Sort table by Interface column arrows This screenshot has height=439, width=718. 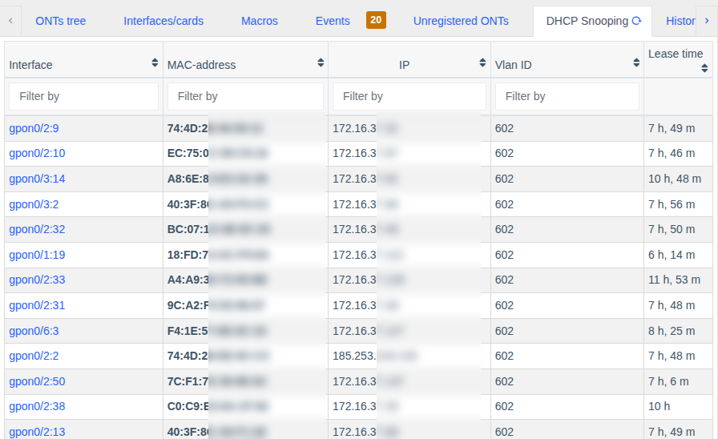click(155, 62)
